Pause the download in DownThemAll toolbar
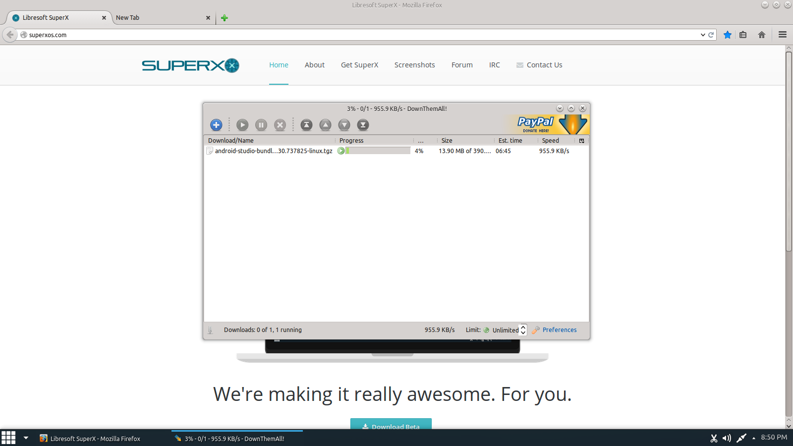 point(261,125)
